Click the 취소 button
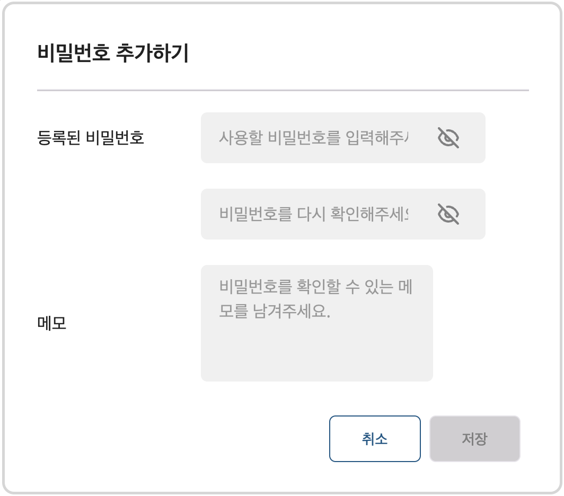 pyautogui.click(x=375, y=439)
